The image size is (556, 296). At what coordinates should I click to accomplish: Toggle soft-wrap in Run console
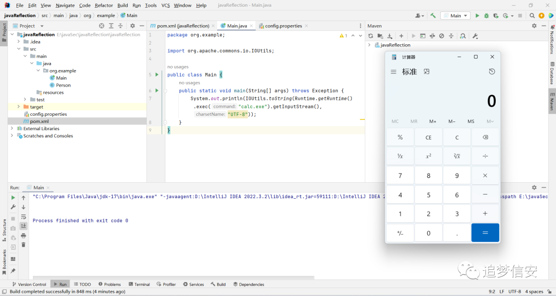pos(23,217)
